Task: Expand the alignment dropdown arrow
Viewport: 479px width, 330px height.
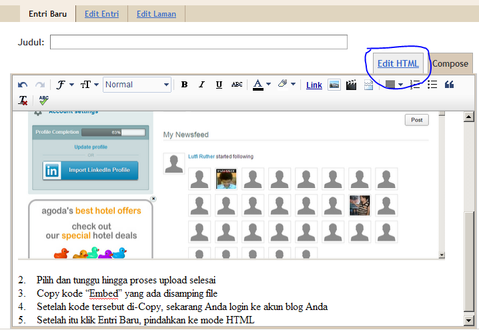Action: click(400, 85)
